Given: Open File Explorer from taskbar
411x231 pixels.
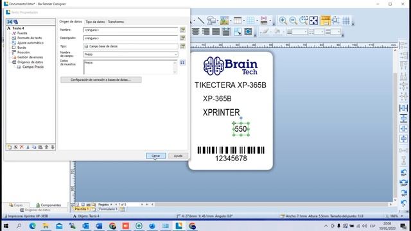Looking at the screenshot, I should point(46,226).
